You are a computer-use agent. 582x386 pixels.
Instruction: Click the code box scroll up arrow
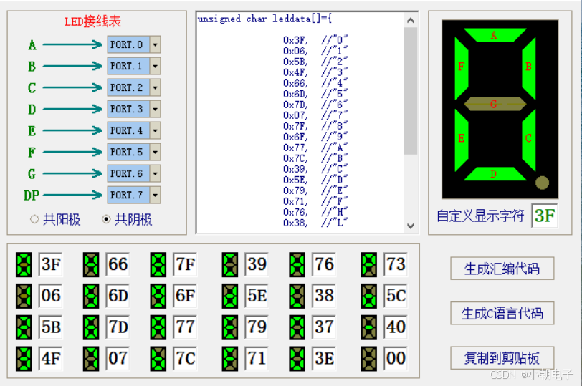(411, 20)
